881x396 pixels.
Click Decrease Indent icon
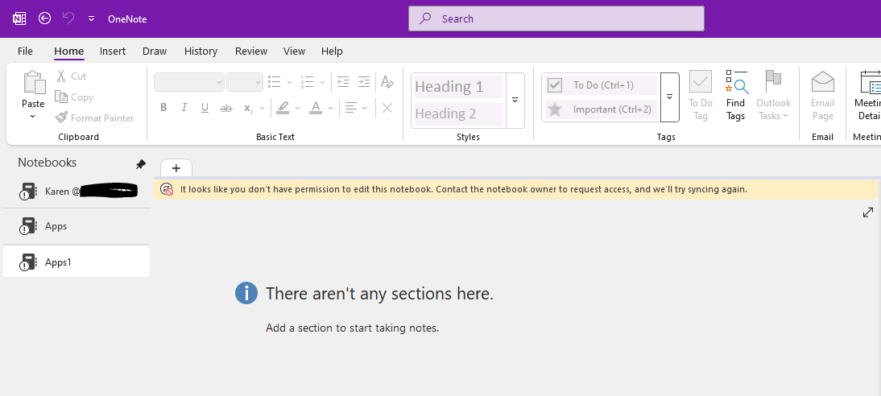(343, 82)
